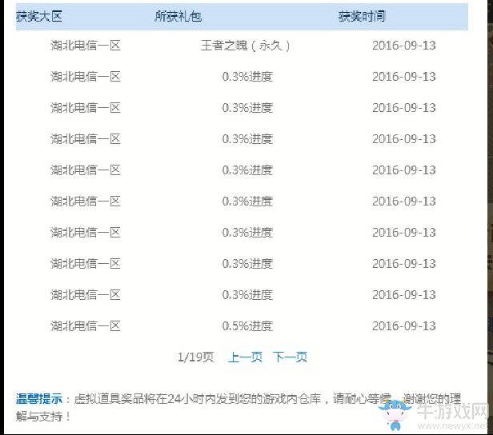Select the 0.5%进度 prize cell
The image size is (493, 435).
click(247, 326)
